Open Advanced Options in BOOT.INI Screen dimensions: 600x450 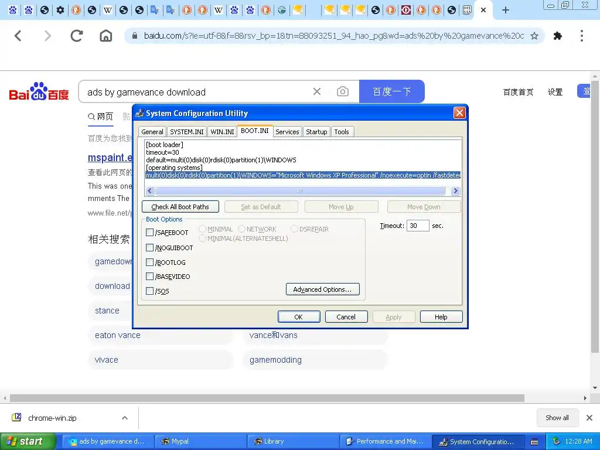coord(323,289)
